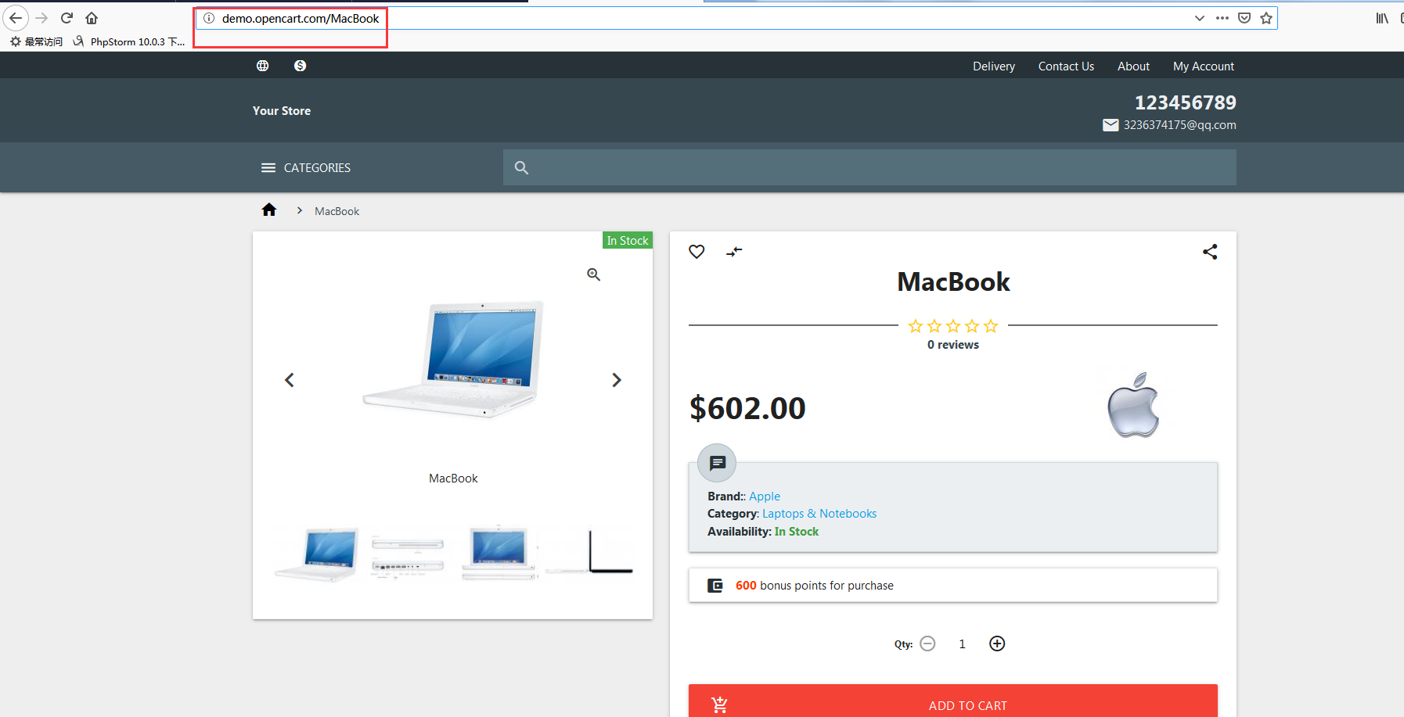Open Laptops & Notebooks category link
Viewport: 1404px width, 717px height.
click(819, 514)
